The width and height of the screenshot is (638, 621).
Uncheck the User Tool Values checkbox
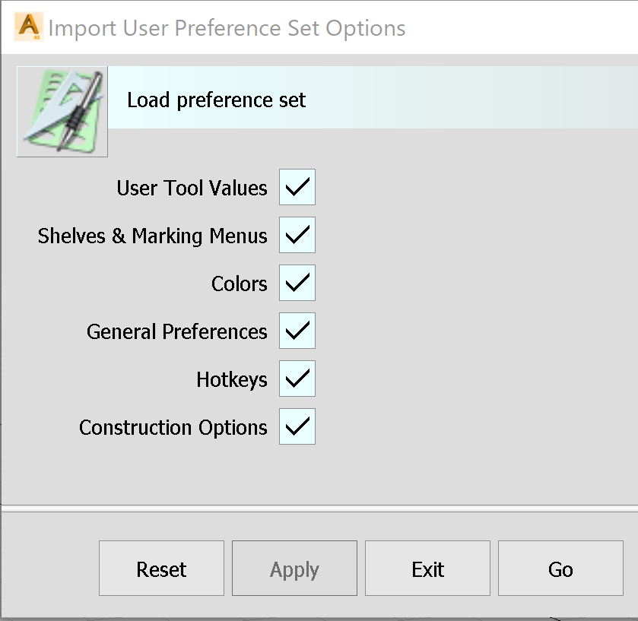pyautogui.click(x=297, y=187)
